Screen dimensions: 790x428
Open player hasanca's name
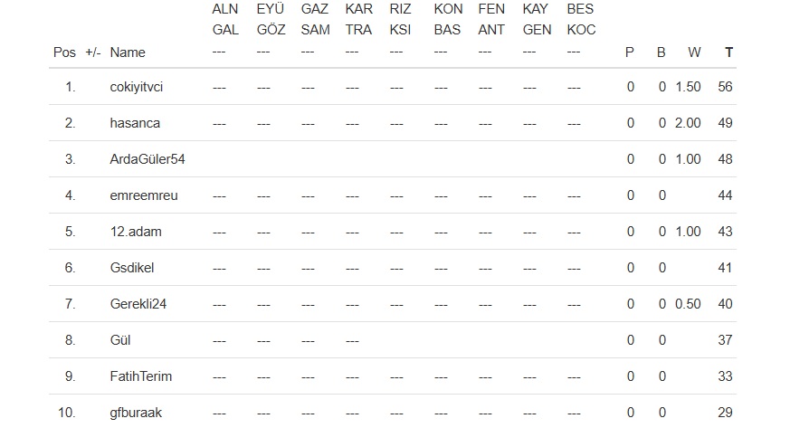coord(135,123)
